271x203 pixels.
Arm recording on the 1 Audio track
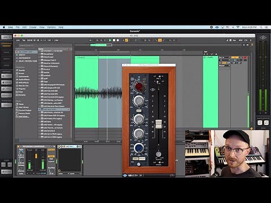tap(245, 58)
